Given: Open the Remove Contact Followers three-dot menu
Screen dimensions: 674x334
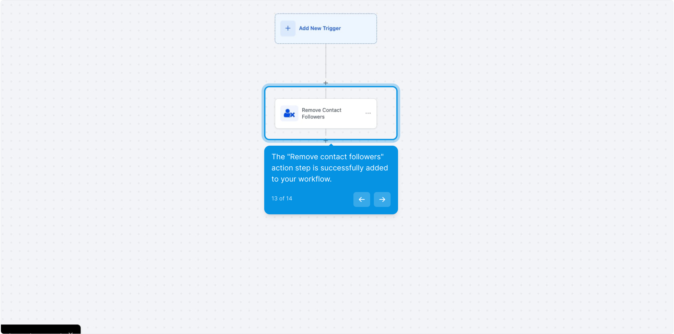Looking at the screenshot, I should [368, 113].
